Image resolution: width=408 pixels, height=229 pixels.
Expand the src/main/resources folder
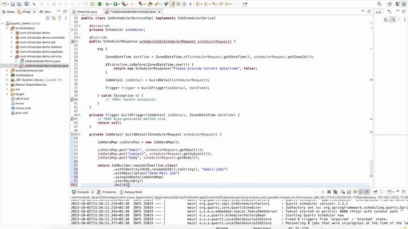[x=7, y=71]
